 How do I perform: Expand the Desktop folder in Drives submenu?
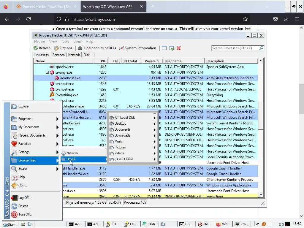[x=132, y=123]
